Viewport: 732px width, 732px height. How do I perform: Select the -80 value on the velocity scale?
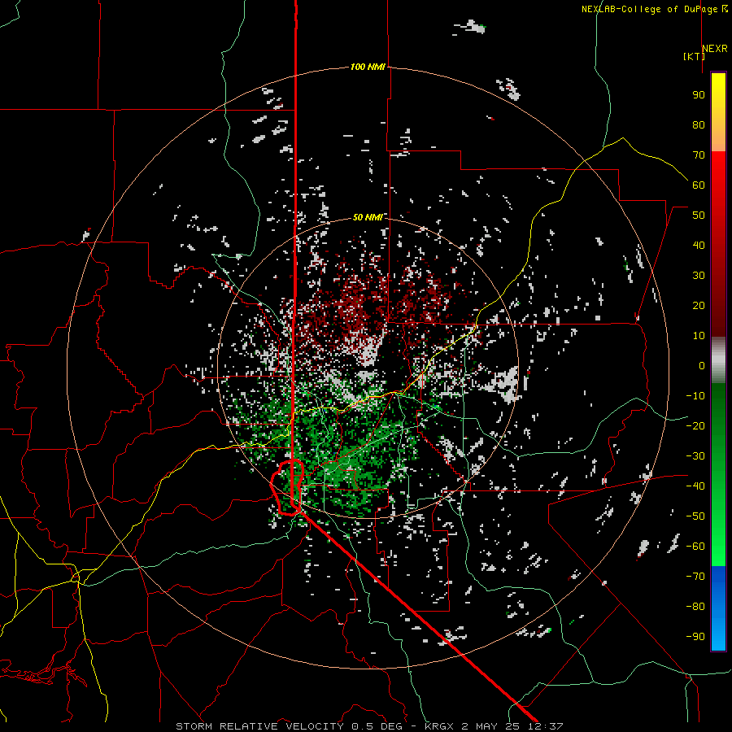point(695,607)
